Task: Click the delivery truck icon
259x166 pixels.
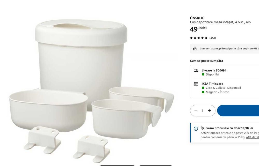Action: click(196, 71)
